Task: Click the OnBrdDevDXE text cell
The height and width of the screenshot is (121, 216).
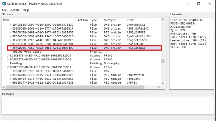Action: click(x=136, y=25)
